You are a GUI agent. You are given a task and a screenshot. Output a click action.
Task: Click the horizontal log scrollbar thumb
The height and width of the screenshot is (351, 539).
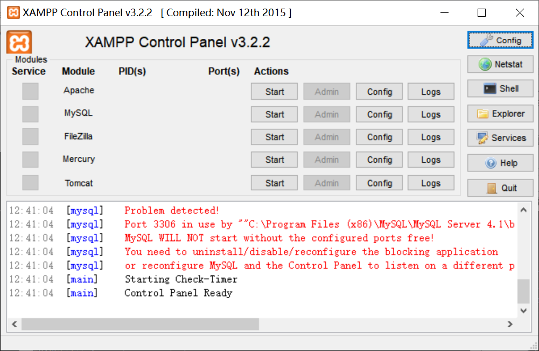click(x=140, y=324)
